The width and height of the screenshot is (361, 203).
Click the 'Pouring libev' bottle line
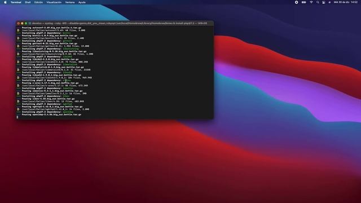click(48, 99)
